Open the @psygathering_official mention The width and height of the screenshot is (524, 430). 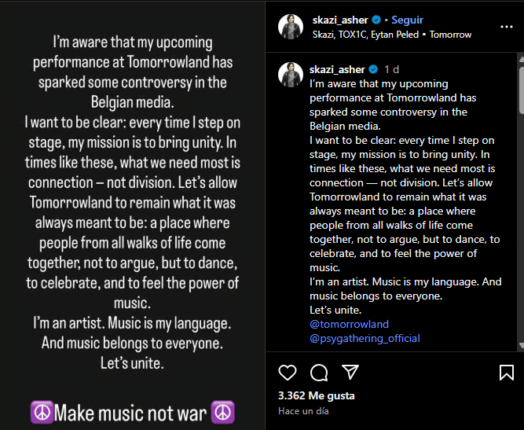click(365, 338)
